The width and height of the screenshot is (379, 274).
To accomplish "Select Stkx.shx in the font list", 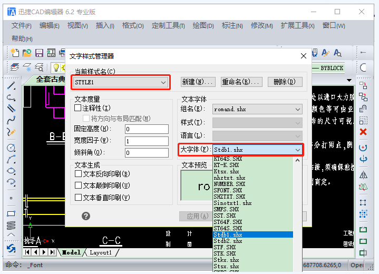I will [x=253, y=260].
